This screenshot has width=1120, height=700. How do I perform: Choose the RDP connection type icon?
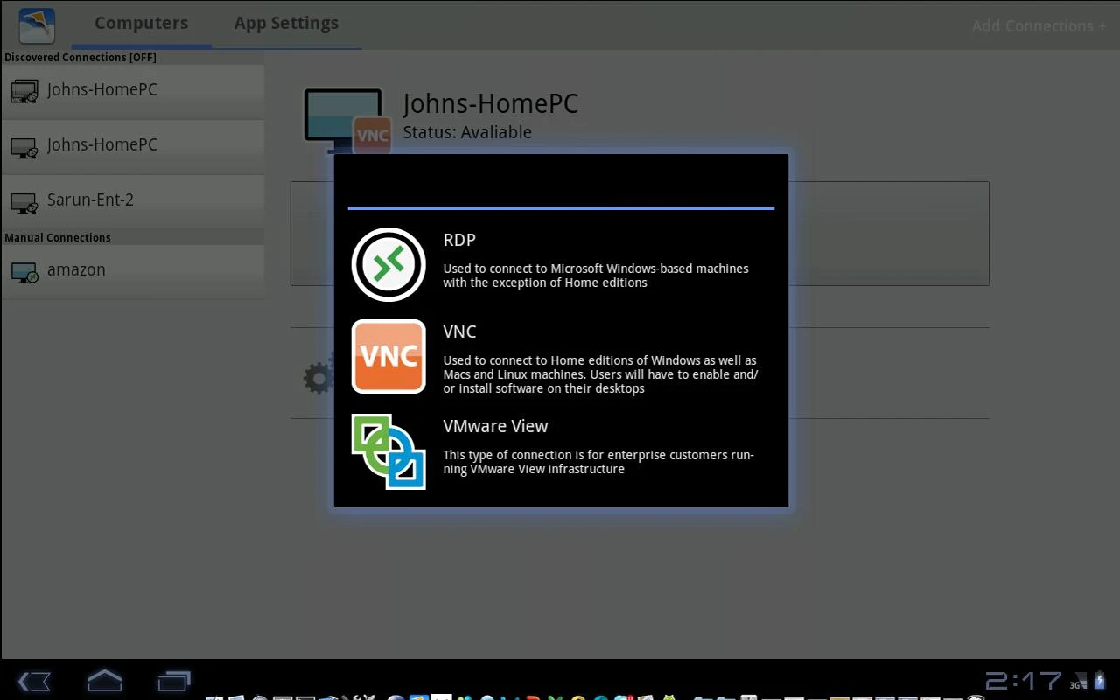388,264
